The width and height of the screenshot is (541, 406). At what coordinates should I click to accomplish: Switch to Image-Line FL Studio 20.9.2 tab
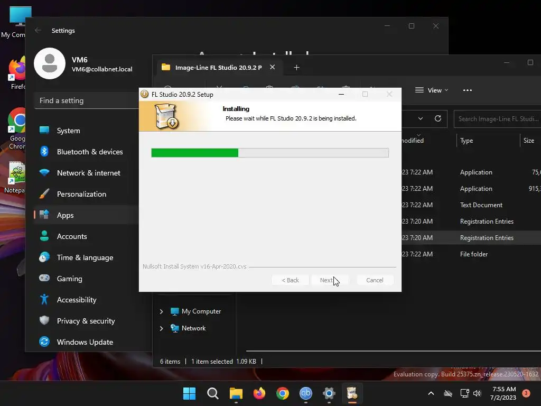point(218,67)
